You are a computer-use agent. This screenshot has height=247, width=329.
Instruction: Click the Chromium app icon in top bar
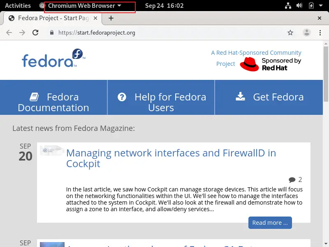(42, 6)
